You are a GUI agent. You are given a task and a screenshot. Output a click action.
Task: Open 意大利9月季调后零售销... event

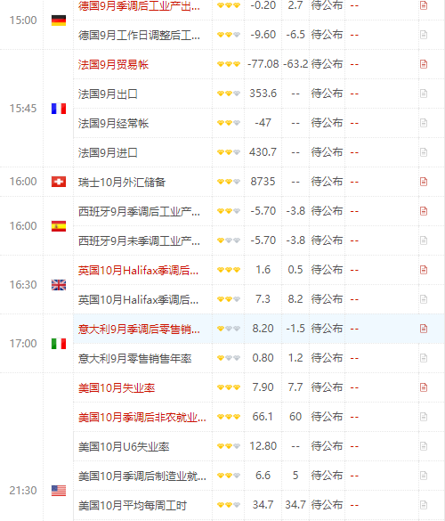[x=139, y=329]
